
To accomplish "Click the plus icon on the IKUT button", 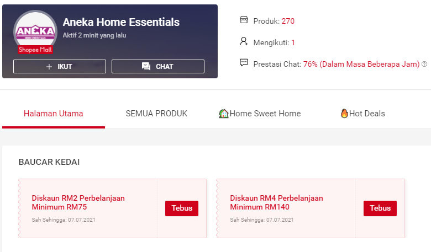I will coord(49,67).
